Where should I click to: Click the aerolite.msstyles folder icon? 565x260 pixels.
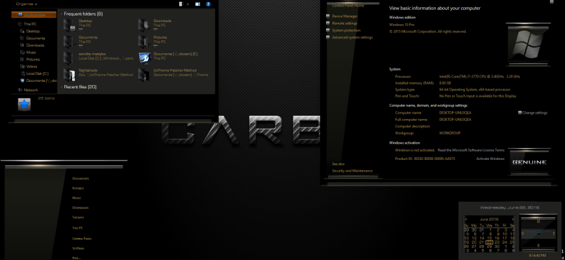coord(69,58)
